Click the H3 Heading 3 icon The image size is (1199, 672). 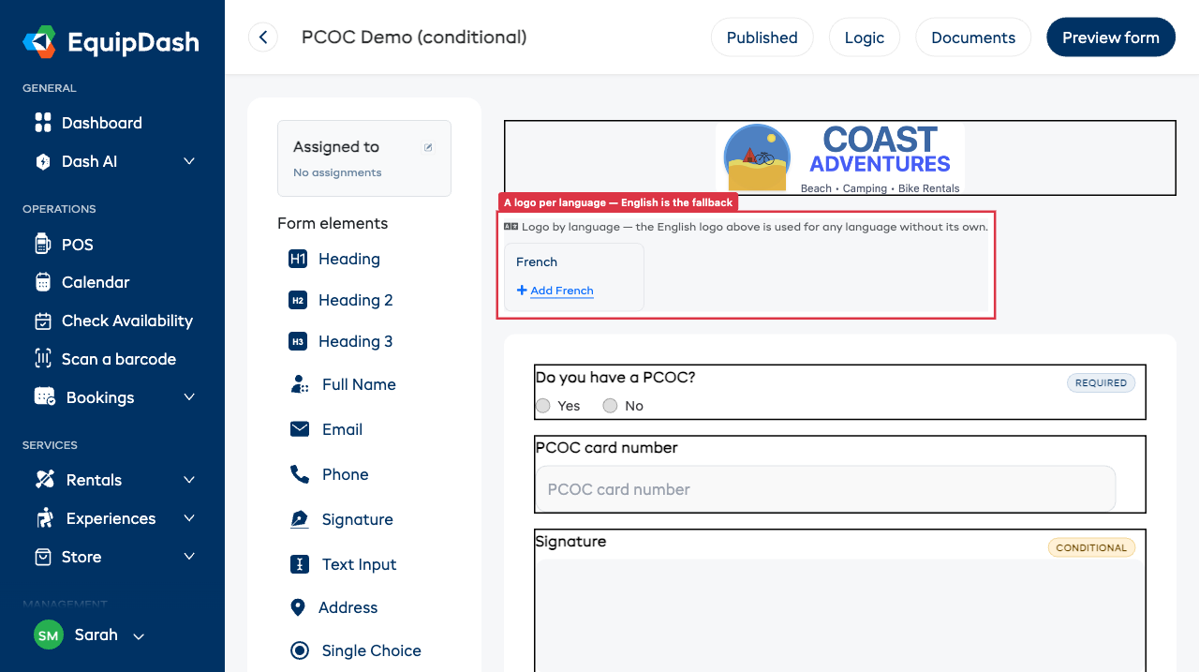[298, 341]
